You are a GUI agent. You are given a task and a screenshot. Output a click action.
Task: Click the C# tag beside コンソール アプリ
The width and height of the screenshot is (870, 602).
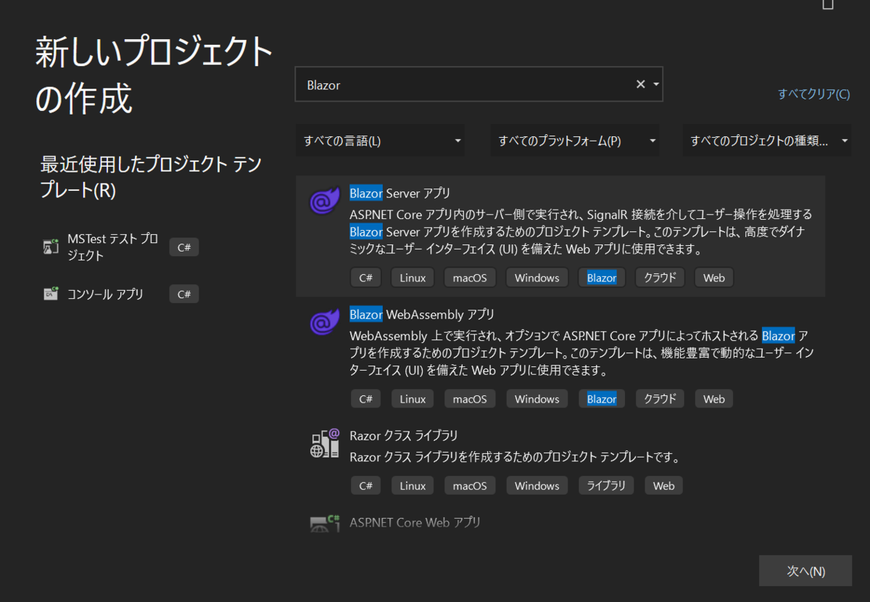tap(184, 294)
